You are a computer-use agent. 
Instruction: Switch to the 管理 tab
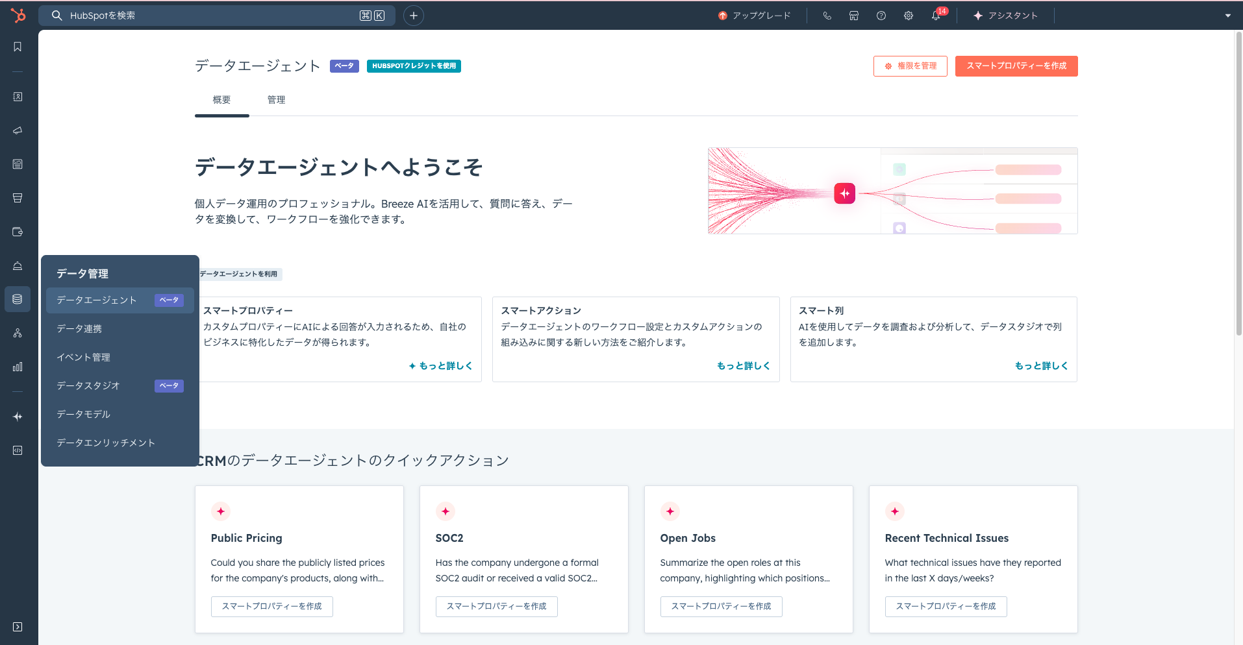pyautogui.click(x=276, y=100)
